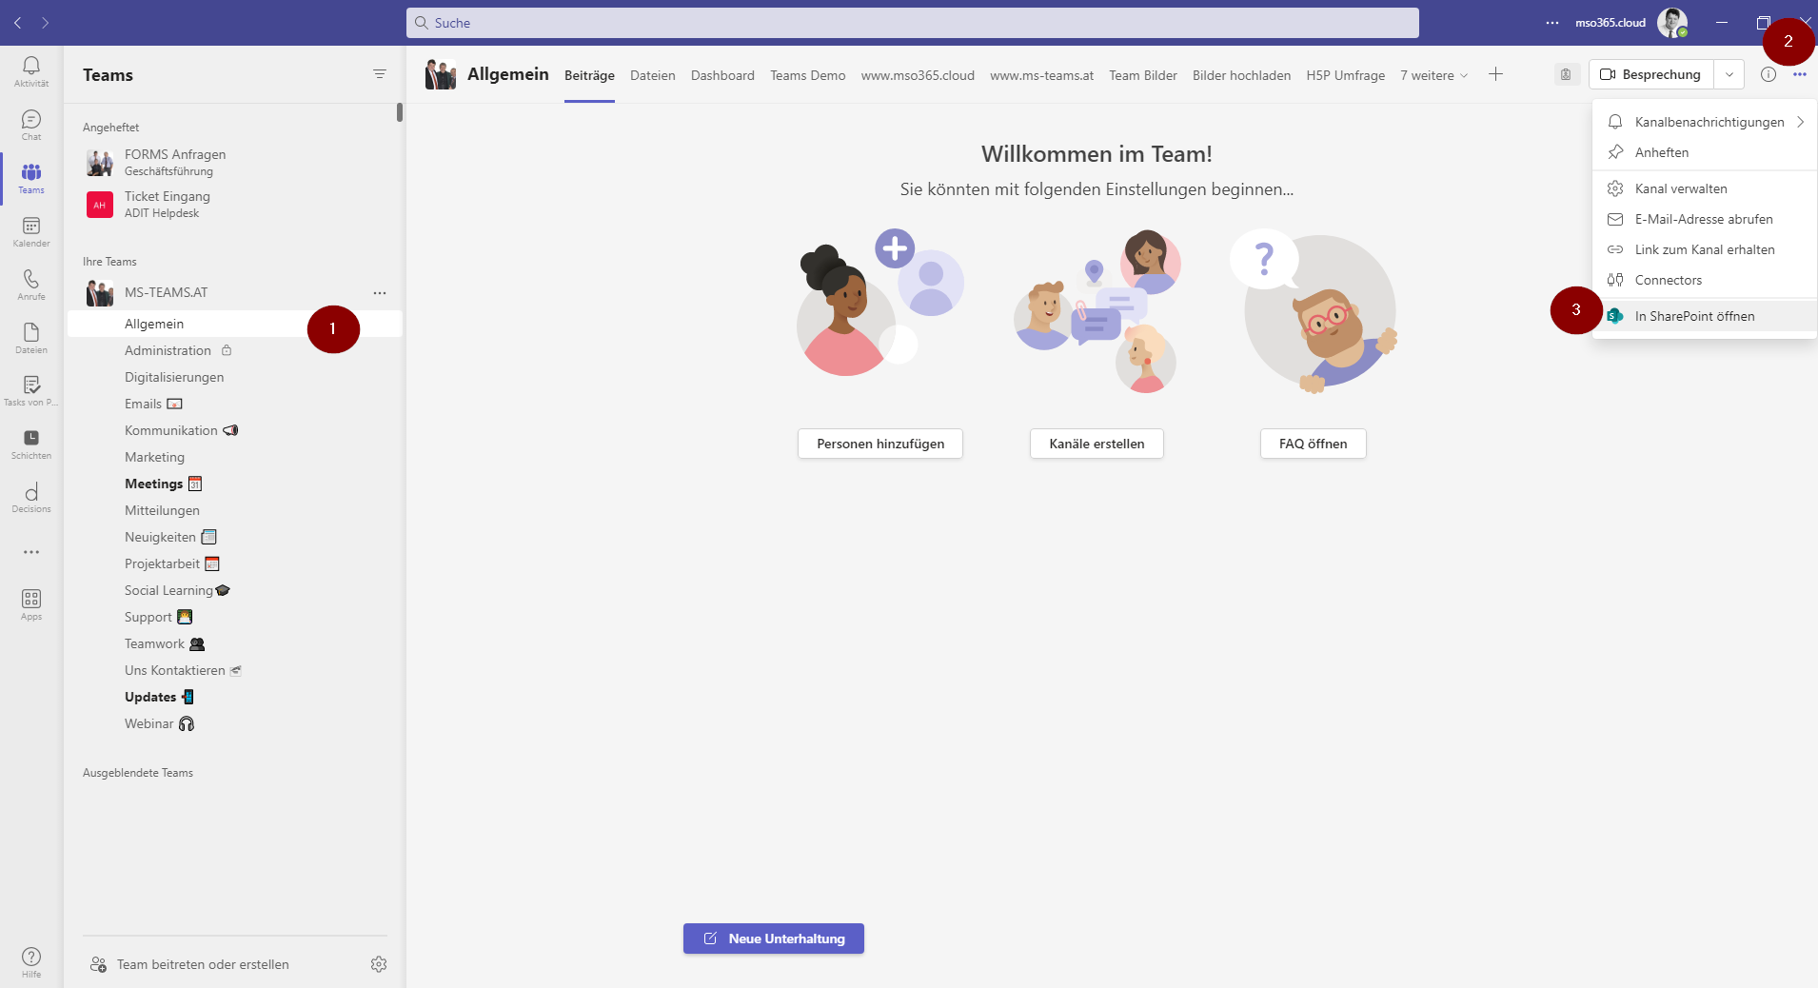Open manage teams gear icon

pyautogui.click(x=379, y=964)
